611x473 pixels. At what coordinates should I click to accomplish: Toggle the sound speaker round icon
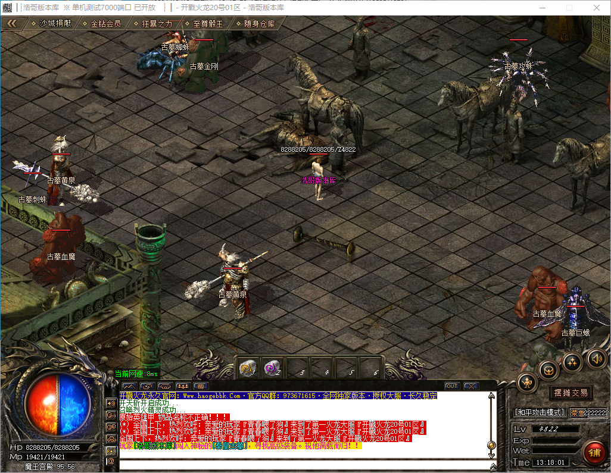[596, 359]
